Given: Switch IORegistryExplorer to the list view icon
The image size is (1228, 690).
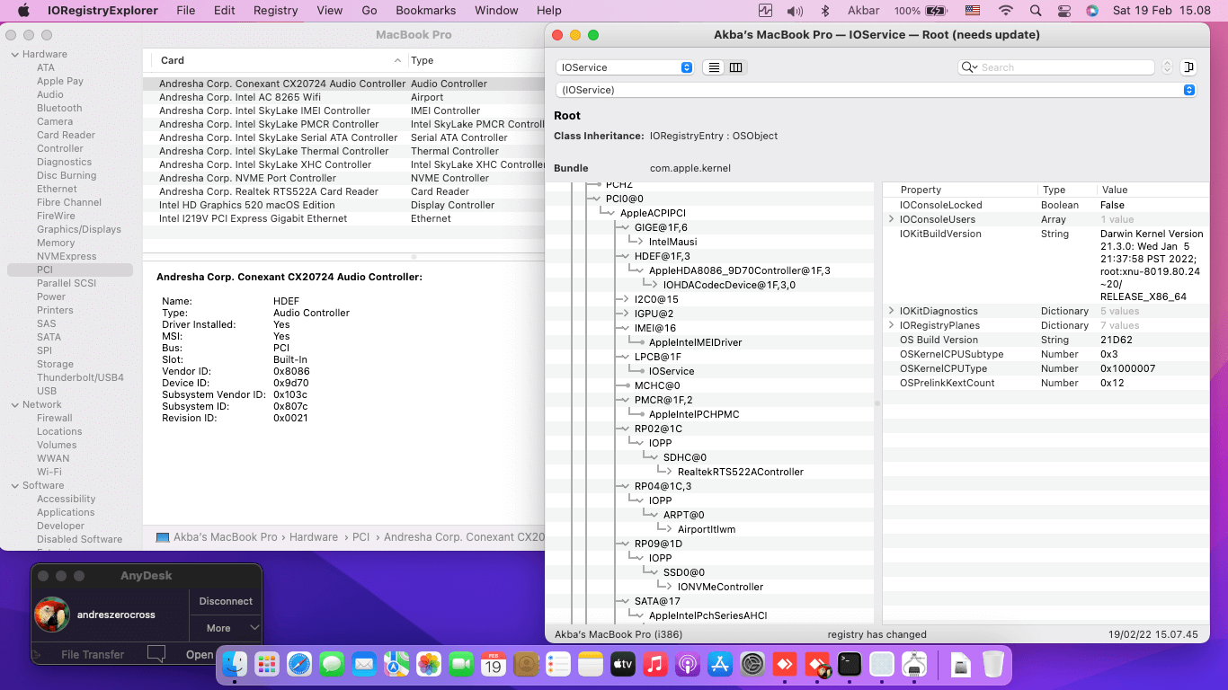Looking at the screenshot, I should [x=714, y=67].
